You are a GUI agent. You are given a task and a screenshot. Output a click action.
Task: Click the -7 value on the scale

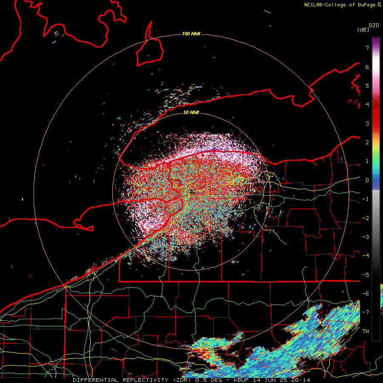click(366, 312)
